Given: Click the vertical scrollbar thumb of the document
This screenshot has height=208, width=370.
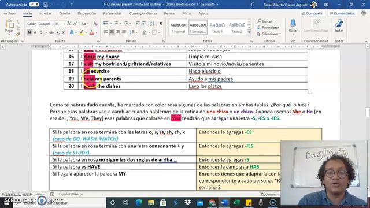Looking at the screenshot, I should pyautogui.click(x=368, y=112).
